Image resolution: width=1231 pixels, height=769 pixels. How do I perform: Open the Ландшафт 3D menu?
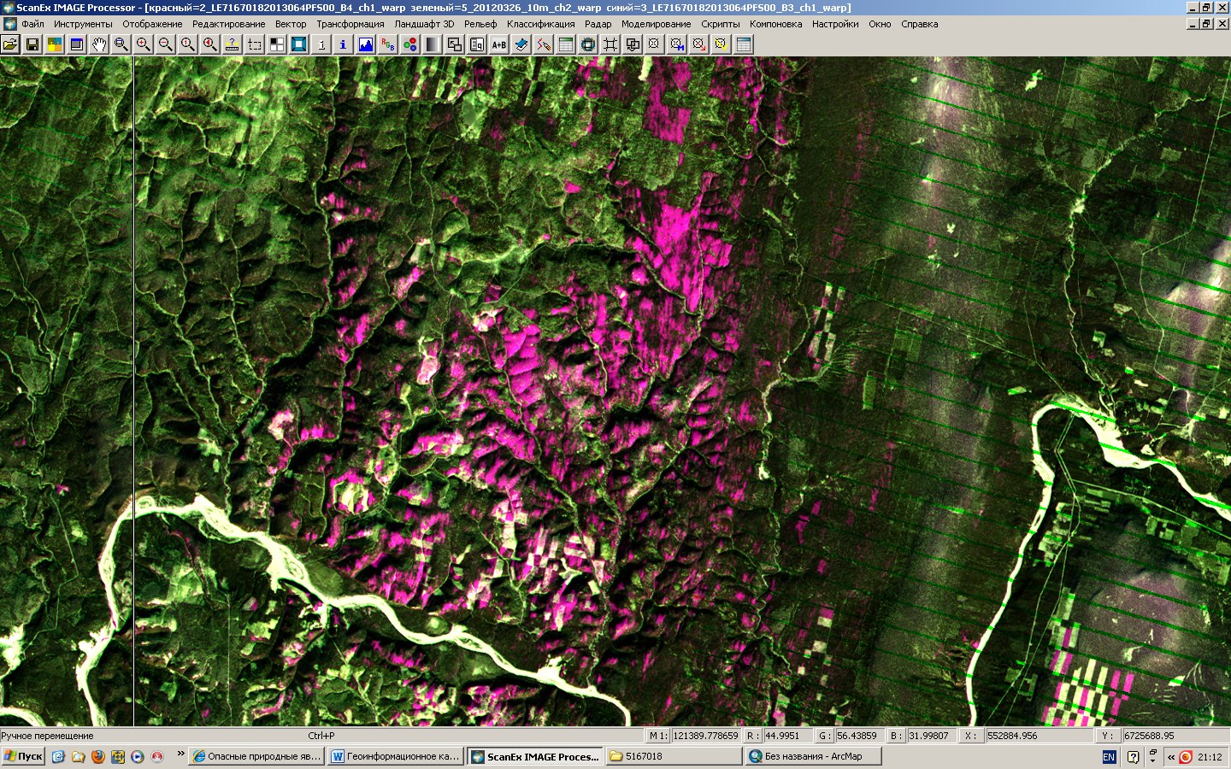tap(424, 24)
